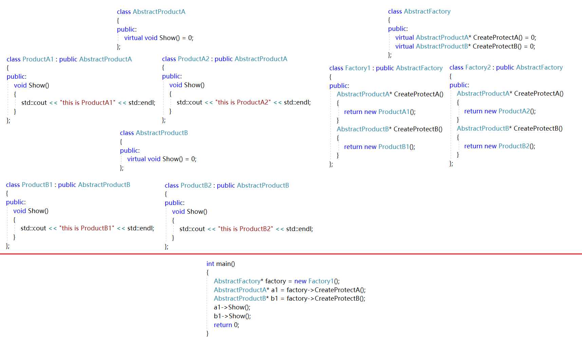582x342 pixels.
Task: Click the 'a1->Show();' statement
Action: coord(232,307)
